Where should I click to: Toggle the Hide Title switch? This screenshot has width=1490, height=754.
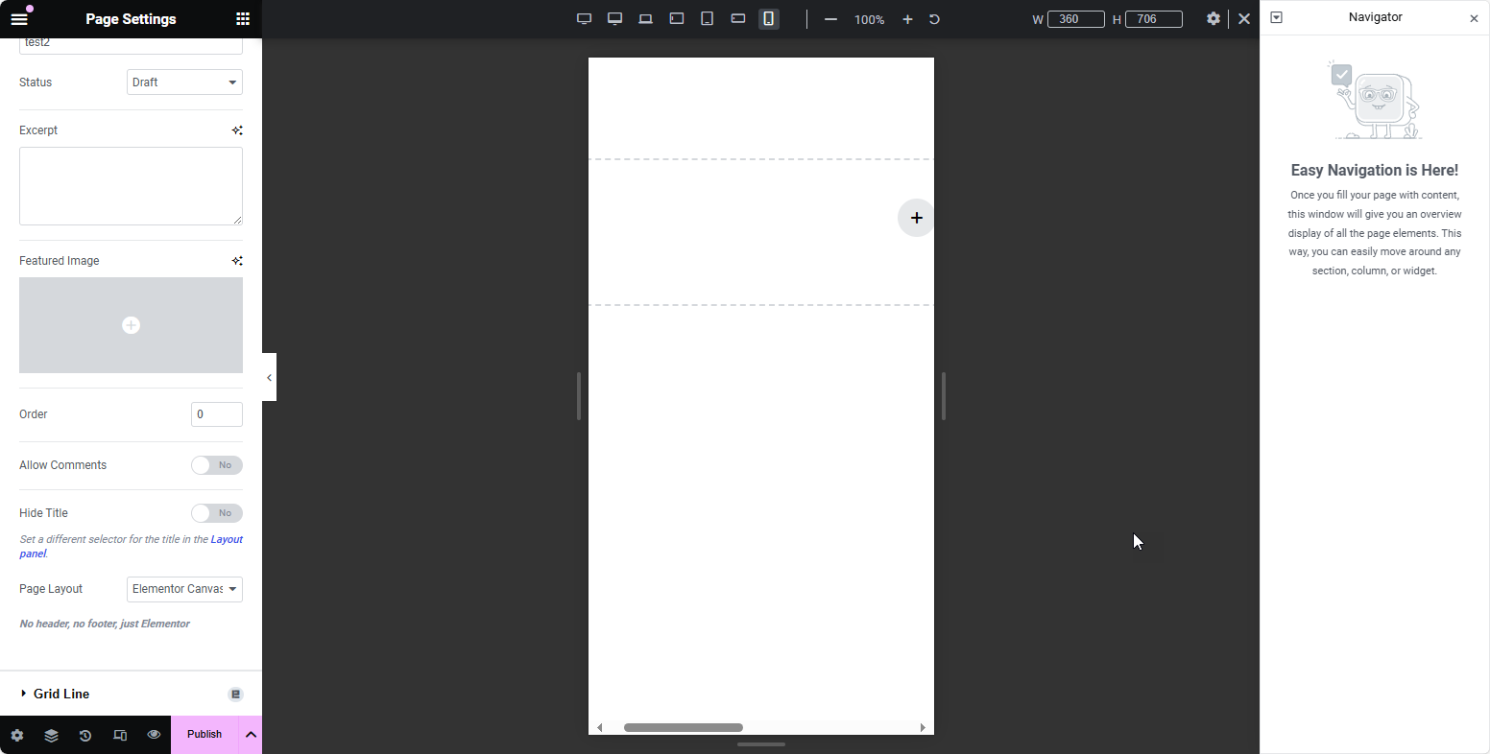(x=216, y=513)
